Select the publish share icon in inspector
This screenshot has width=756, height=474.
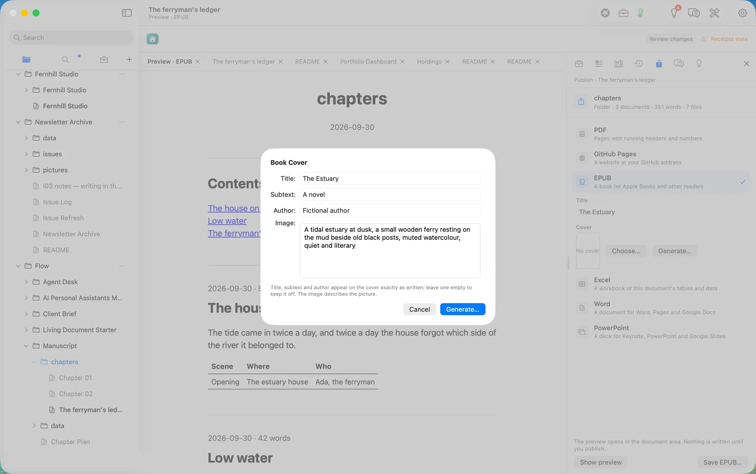(x=659, y=64)
